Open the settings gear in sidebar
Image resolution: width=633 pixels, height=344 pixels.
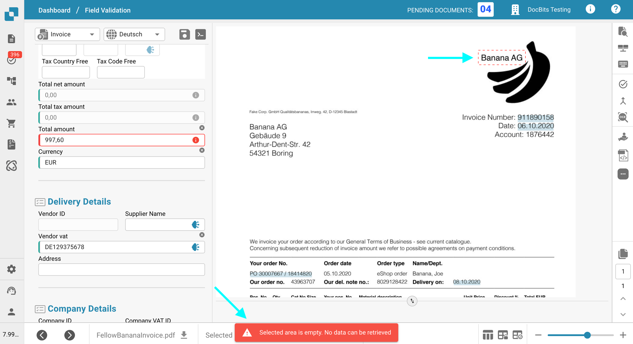tap(12, 269)
